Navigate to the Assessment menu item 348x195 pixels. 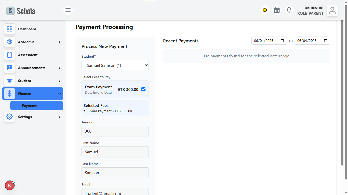pyautogui.click(x=28, y=55)
